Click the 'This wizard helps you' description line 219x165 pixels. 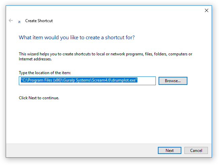coord(105,54)
